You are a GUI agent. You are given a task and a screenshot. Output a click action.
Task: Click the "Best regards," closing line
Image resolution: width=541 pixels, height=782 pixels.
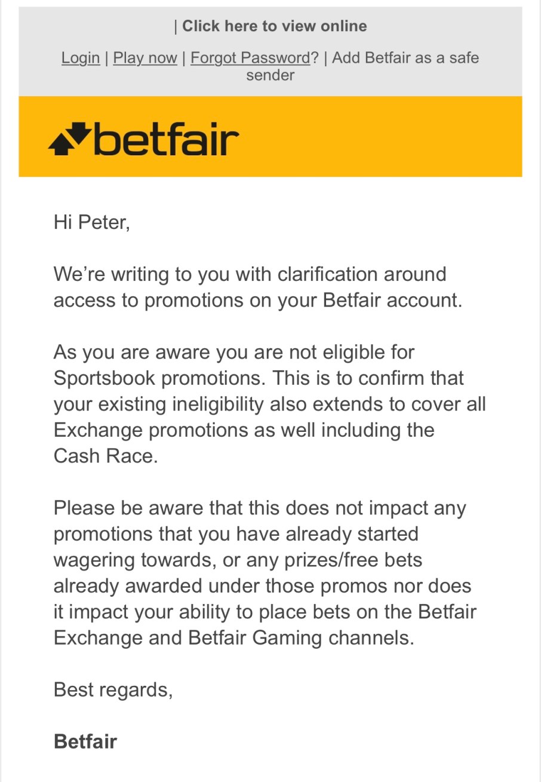(x=113, y=689)
